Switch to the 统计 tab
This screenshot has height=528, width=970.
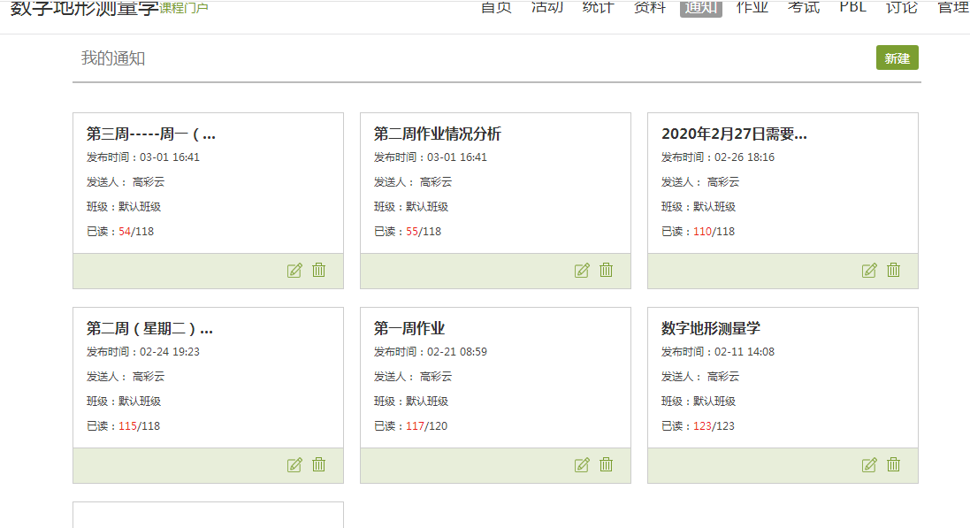tap(598, 8)
